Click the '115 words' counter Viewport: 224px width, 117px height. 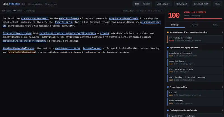[6, 11]
